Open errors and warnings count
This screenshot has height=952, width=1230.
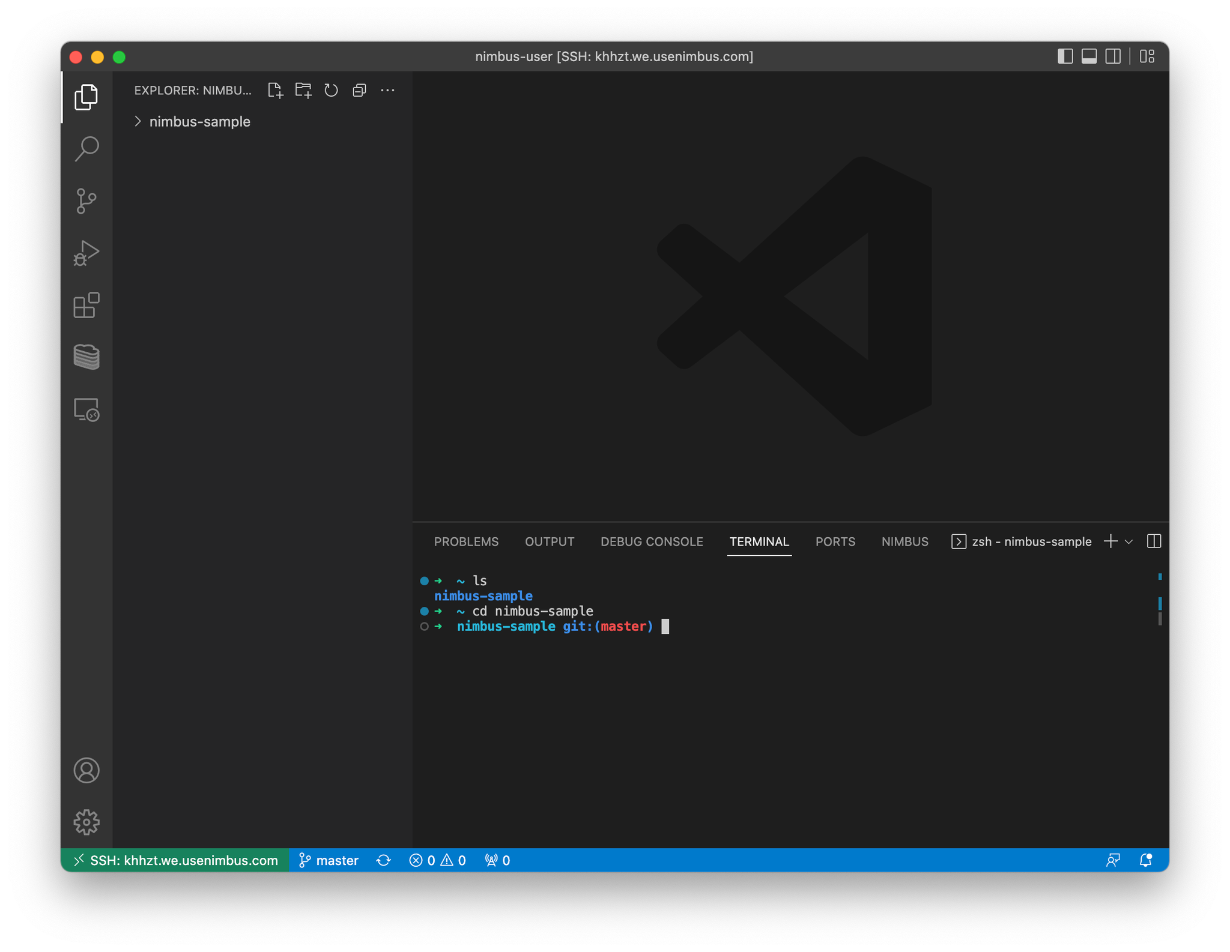(437, 860)
